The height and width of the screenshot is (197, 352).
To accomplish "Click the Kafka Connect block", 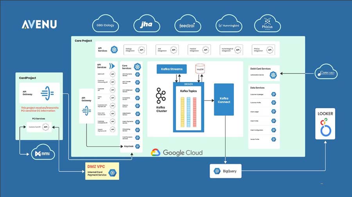I will (224, 100).
